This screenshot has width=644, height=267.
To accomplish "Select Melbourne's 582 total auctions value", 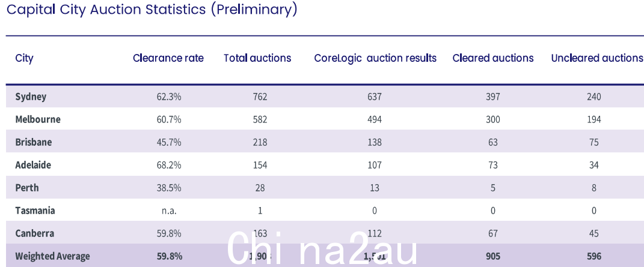I will tap(260, 119).
